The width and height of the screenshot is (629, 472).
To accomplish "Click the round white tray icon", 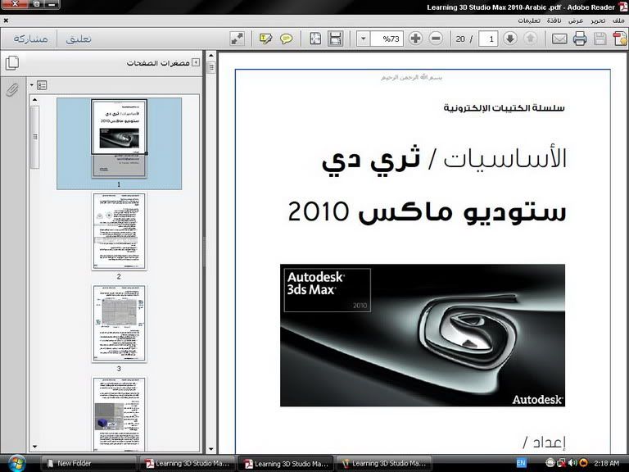I will pos(550,463).
